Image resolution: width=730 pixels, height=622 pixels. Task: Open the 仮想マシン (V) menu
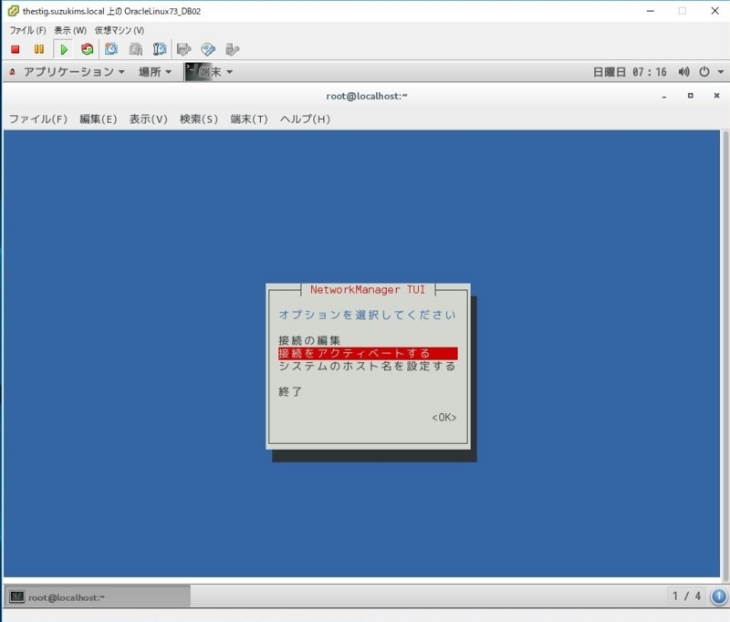coord(120,30)
